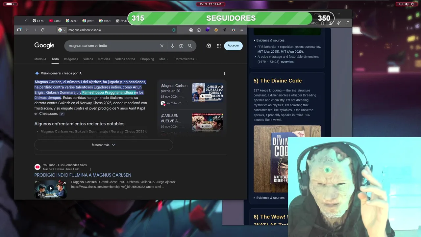Click the broom icon in back window toolbar
This screenshot has width=421, height=237.
point(339,23)
